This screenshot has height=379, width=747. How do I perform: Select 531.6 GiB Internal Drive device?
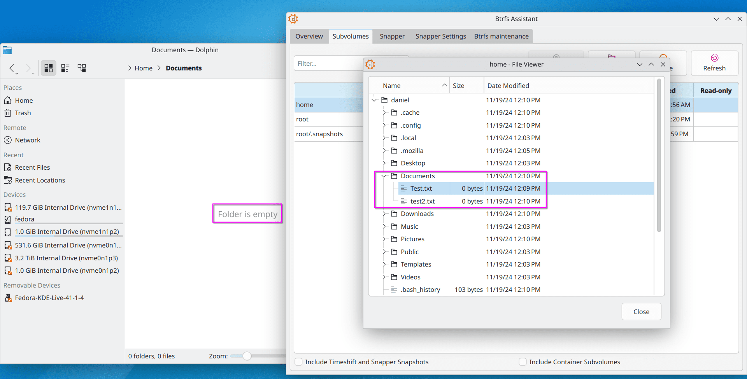pyautogui.click(x=62, y=245)
